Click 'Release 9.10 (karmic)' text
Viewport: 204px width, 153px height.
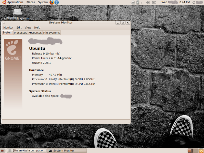coord(46,54)
